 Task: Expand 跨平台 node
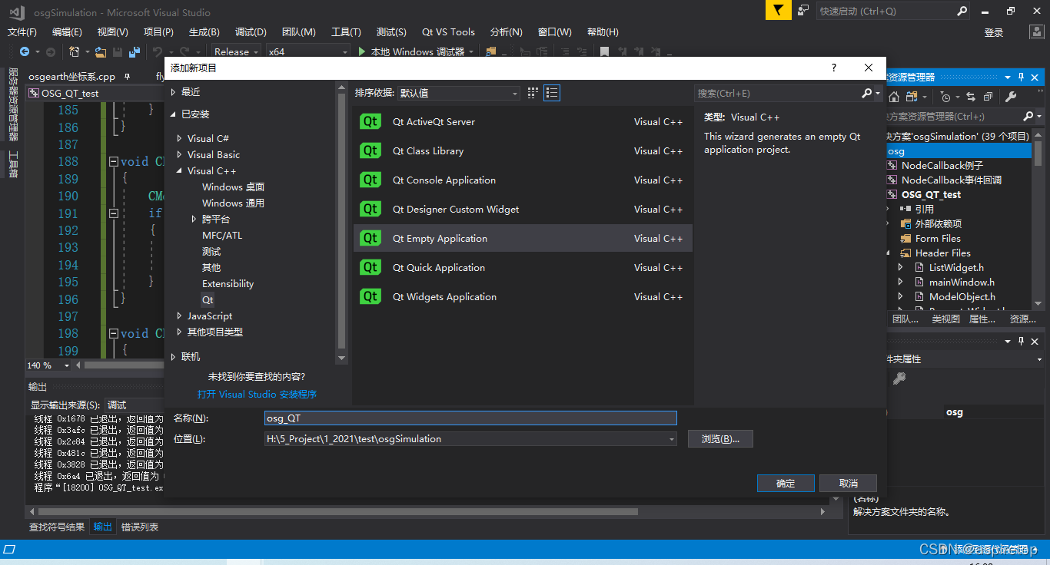[x=194, y=220]
